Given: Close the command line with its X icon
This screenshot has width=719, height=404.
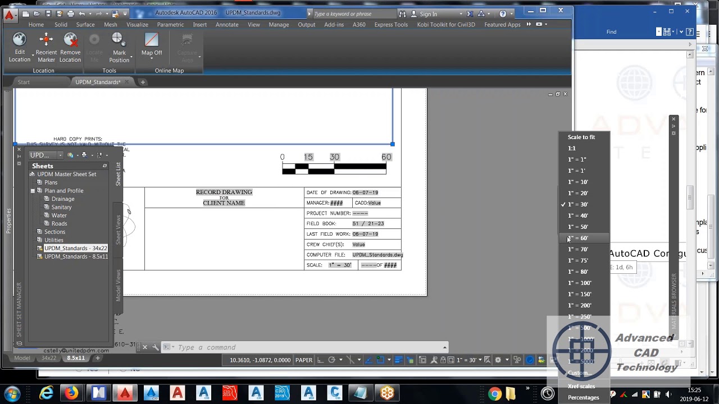Looking at the screenshot, I should point(144,347).
